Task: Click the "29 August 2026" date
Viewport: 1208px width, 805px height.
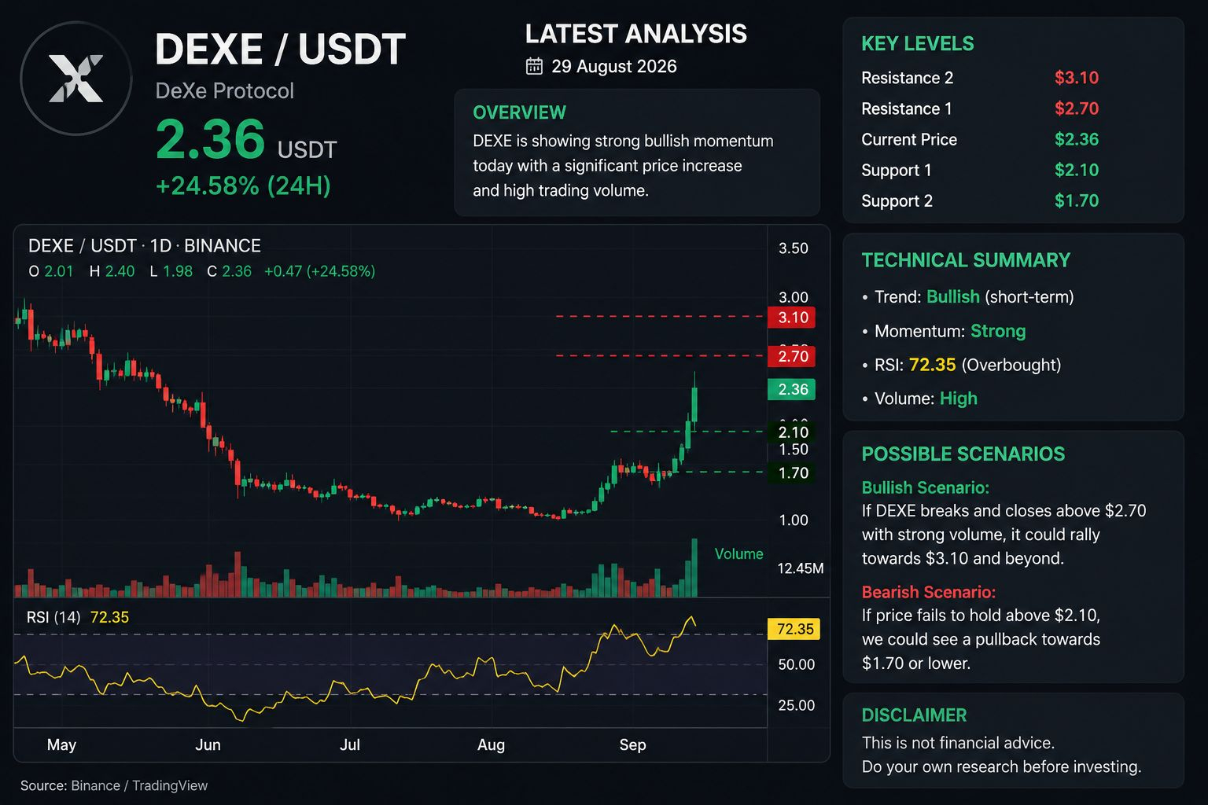Action: 614,66
